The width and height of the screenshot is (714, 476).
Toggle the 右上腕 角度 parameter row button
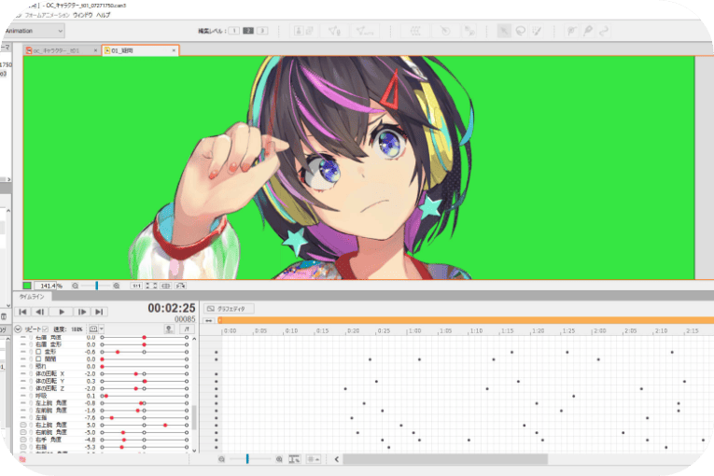(x=22, y=425)
